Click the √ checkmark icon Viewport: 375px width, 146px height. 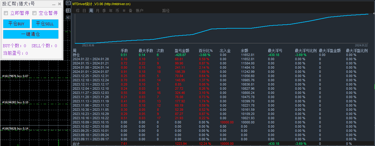[x=68, y=17]
